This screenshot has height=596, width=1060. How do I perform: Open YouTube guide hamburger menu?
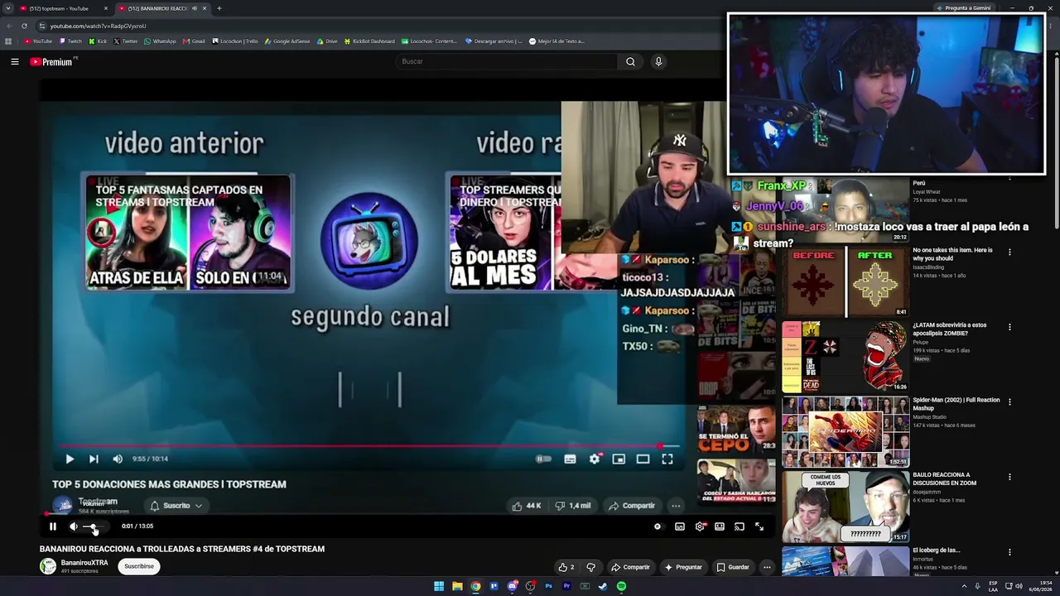coord(15,61)
